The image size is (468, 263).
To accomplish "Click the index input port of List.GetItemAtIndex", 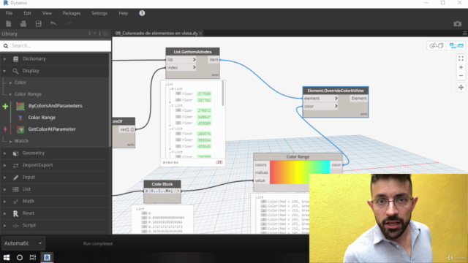I will 181,68.
